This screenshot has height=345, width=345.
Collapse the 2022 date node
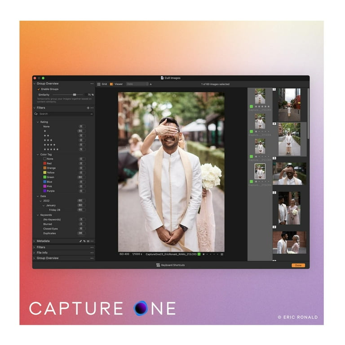(40, 201)
